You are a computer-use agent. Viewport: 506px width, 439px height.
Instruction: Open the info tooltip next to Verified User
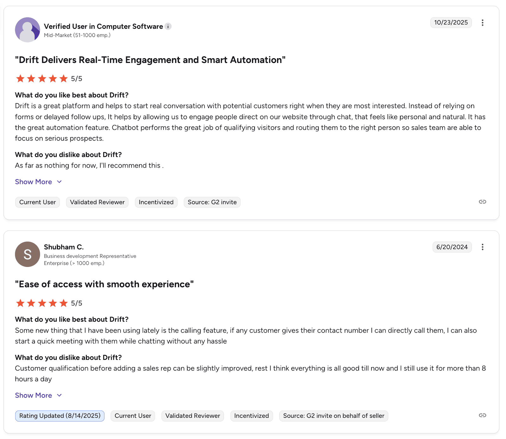168,27
